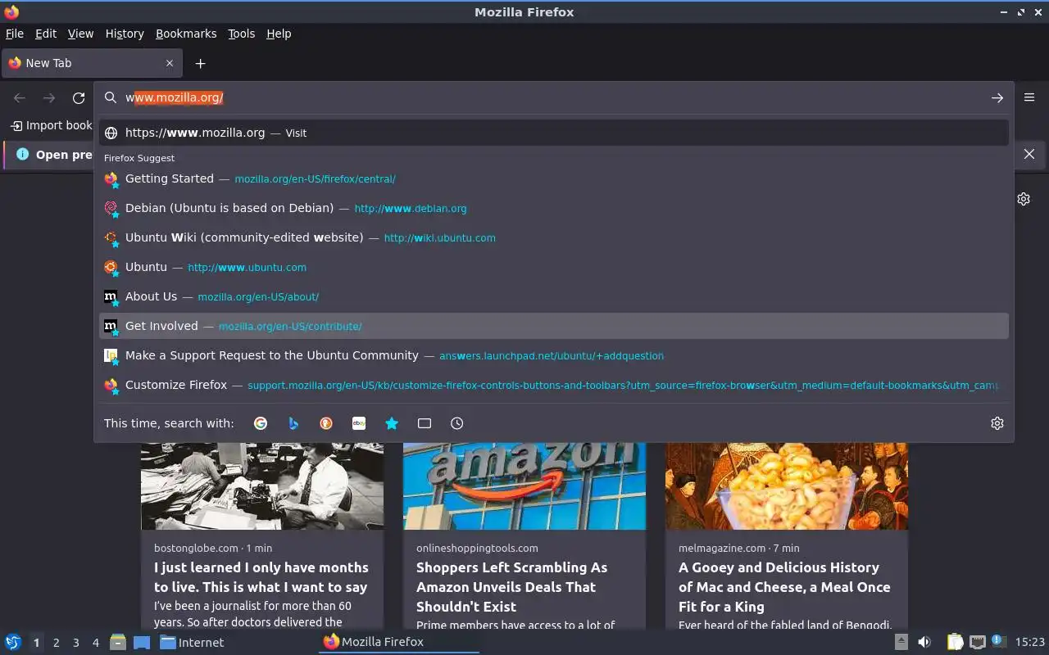Search with Google one-off engine icon
Viewport: 1049px width, 655px height.
(x=261, y=423)
